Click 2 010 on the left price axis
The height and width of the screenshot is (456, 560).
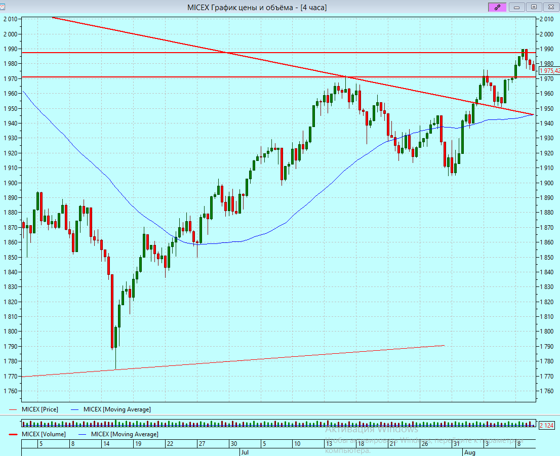pos(10,19)
